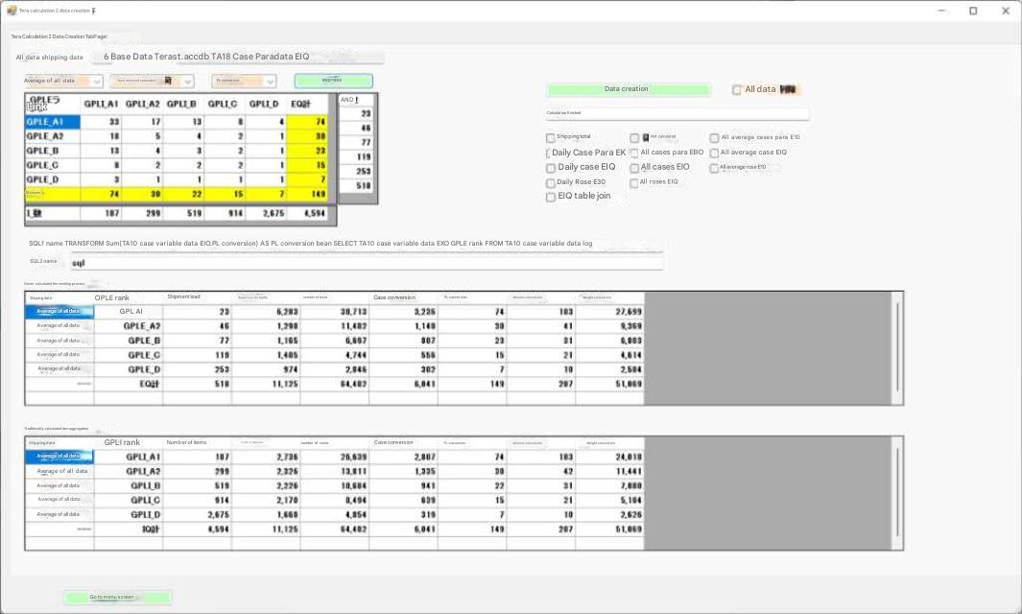Viewport: 1022px width, 614px height.
Task: Enable the All cases EIO checkbox
Action: (634, 168)
